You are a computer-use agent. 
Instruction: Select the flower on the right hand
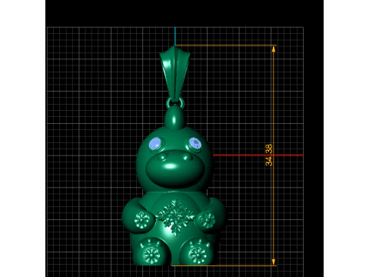[207, 220]
